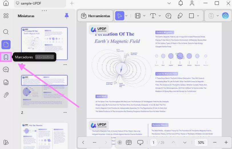Select the comment note tool
The image size is (232, 149).
pos(168,16)
